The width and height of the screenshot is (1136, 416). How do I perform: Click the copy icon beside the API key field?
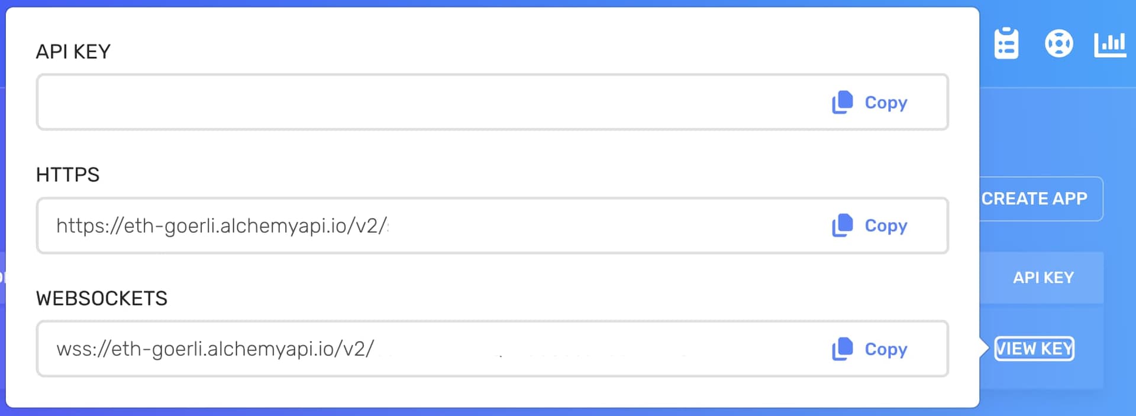[x=841, y=102]
